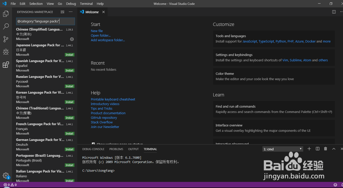Image resolution: width=343 pixels, height=188 pixels.
Task: Open the terminal selector dropdown '1: cmd'
Action: (x=283, y=149)
